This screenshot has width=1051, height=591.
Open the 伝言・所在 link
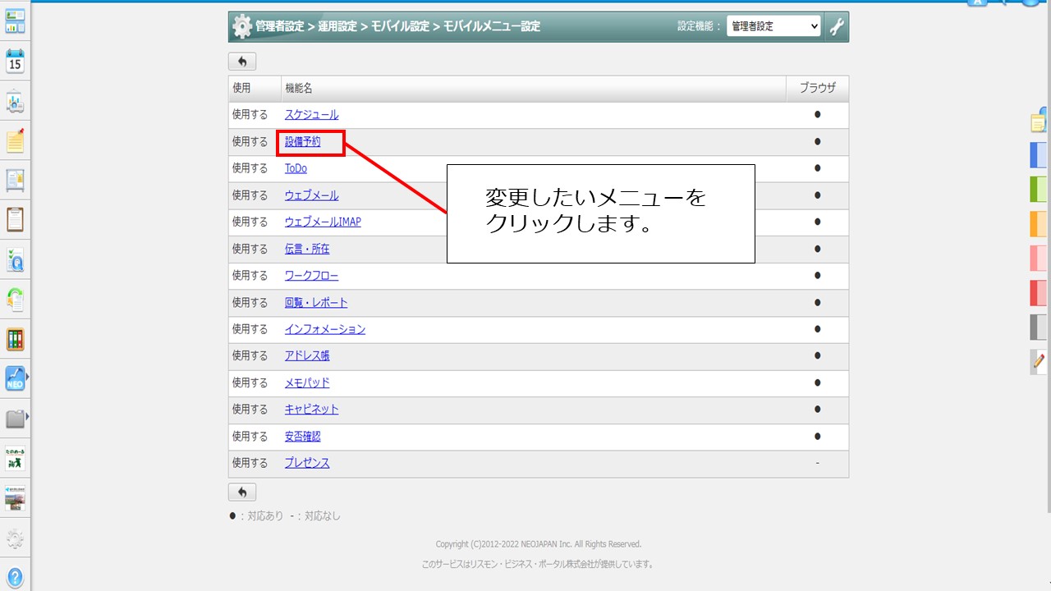[307, 249]
